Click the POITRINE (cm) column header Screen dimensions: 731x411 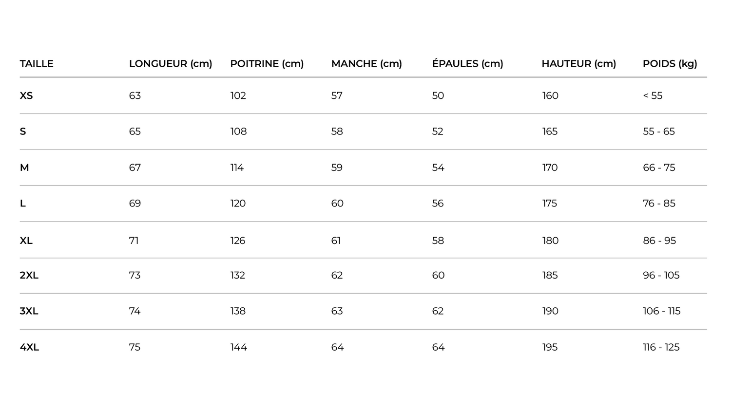[x=267, y=64]
